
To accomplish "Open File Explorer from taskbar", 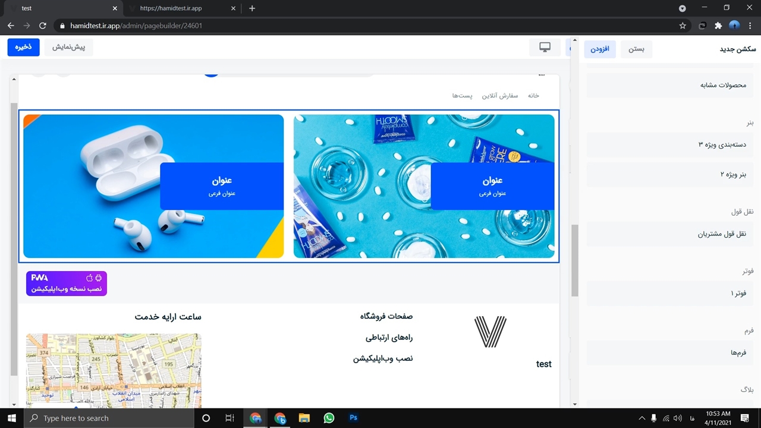I will (304, 418).
